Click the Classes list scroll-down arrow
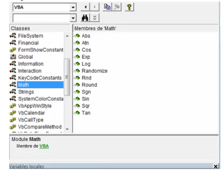223x170 pixels. [x=67, y=129]
